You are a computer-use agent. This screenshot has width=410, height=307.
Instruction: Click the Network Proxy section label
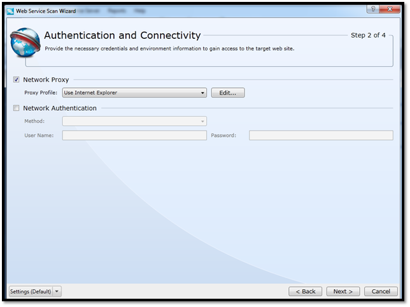[x=46, y=80]
